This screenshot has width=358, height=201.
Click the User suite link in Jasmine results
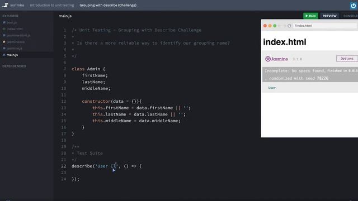click(x=272, y=88)
